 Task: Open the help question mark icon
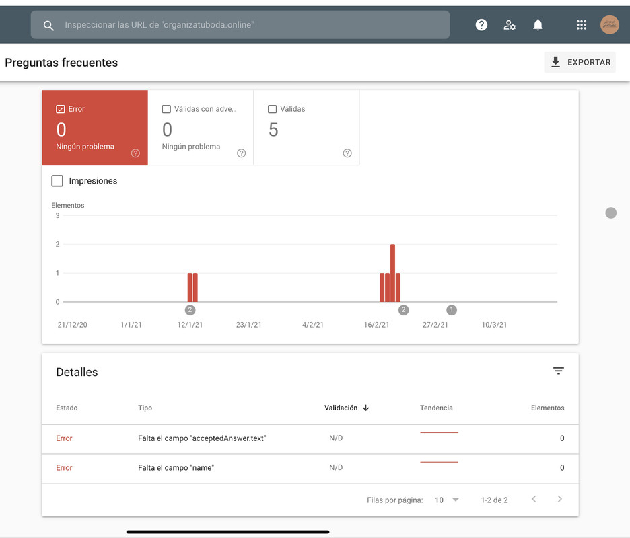point(481,25)
